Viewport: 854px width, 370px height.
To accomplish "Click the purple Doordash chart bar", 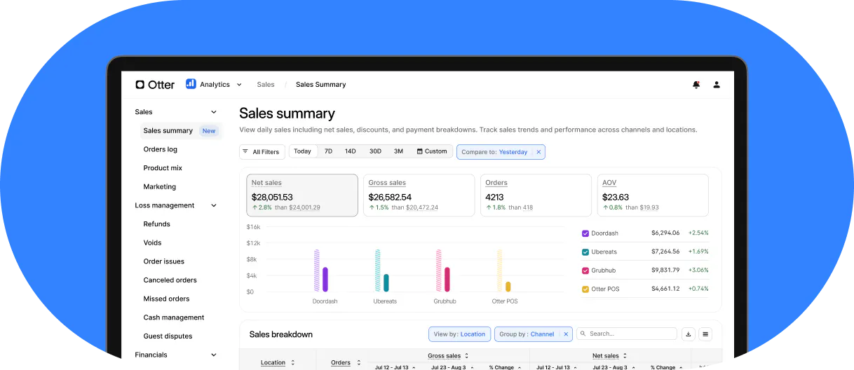I will click(x=325, y=279).
